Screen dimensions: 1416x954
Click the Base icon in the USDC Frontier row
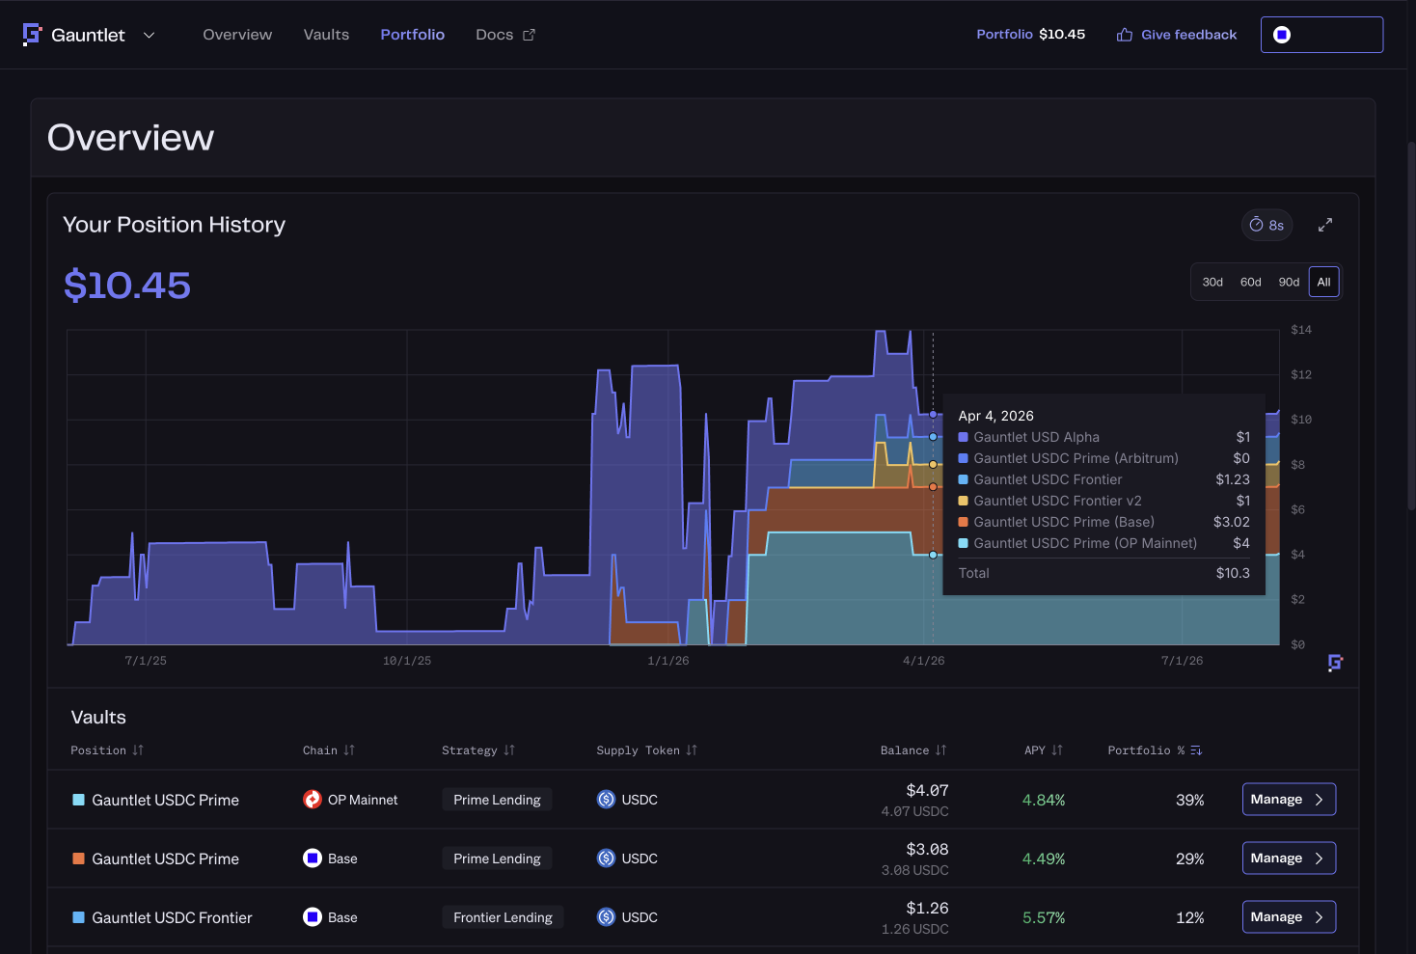coord(313,917)
